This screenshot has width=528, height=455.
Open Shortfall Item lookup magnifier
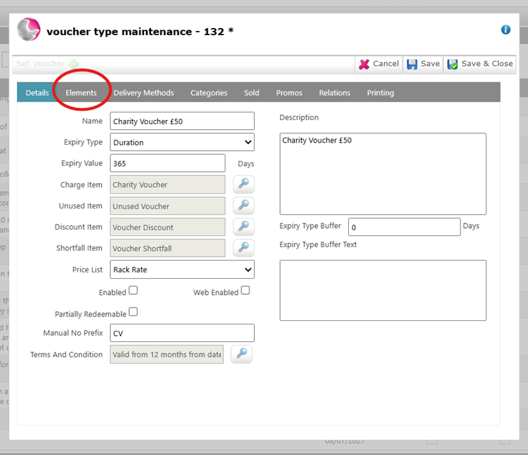point(244,248)
